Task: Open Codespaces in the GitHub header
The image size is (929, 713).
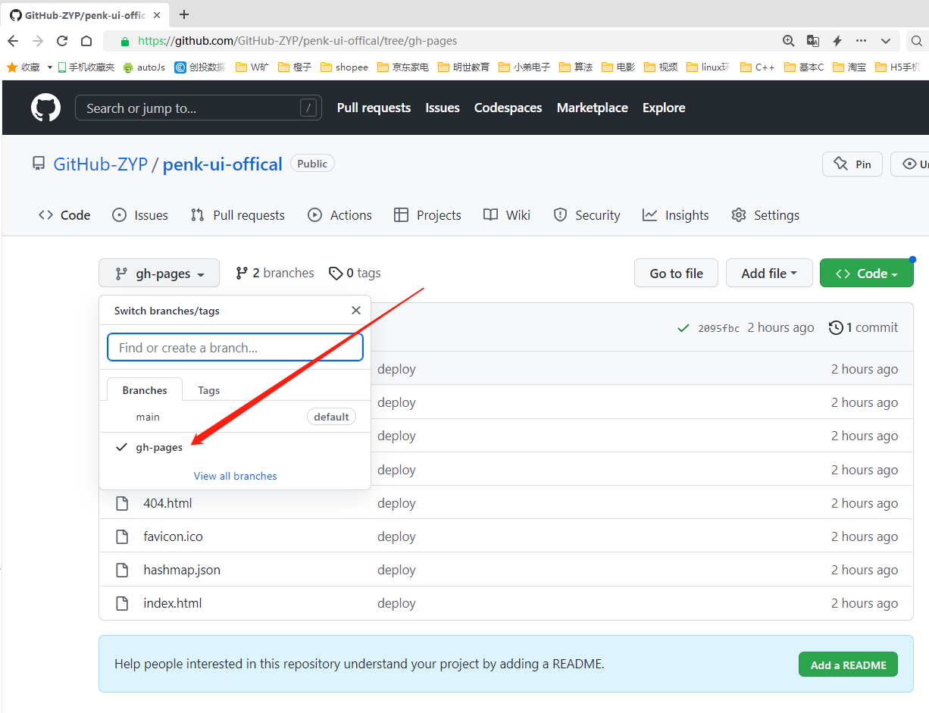Action: coord(508,108)
